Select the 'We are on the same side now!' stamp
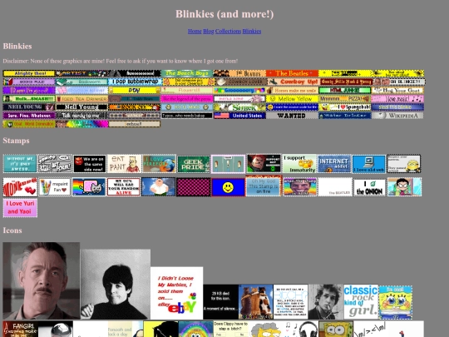This screenshot has height=337, width=449. coord(90,164)
